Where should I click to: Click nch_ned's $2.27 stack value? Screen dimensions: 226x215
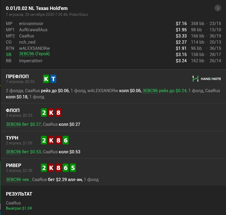click(181, 42)
